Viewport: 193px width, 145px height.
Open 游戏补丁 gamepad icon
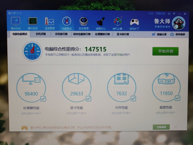pyautogui.click(x=134, y=23)
